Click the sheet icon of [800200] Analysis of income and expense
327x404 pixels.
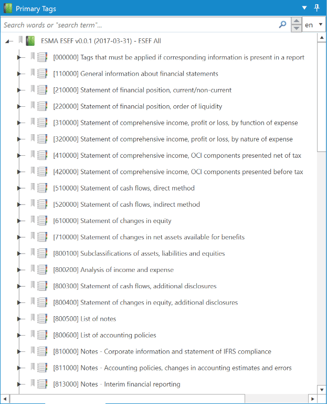42,270
